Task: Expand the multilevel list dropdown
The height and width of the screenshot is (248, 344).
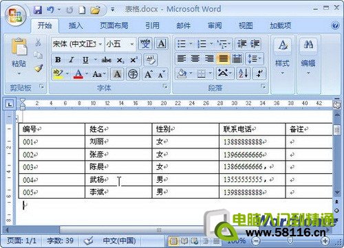Action: [x=229, y=43]
